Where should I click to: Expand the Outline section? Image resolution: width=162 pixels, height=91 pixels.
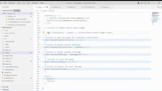click(x=5, y=87)
